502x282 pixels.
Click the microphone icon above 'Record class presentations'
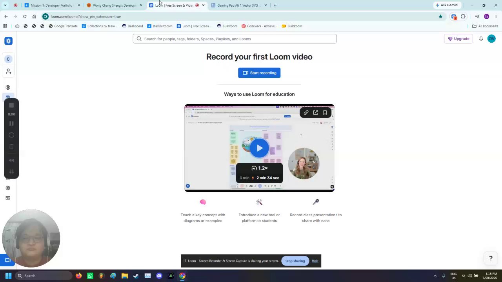316,202
